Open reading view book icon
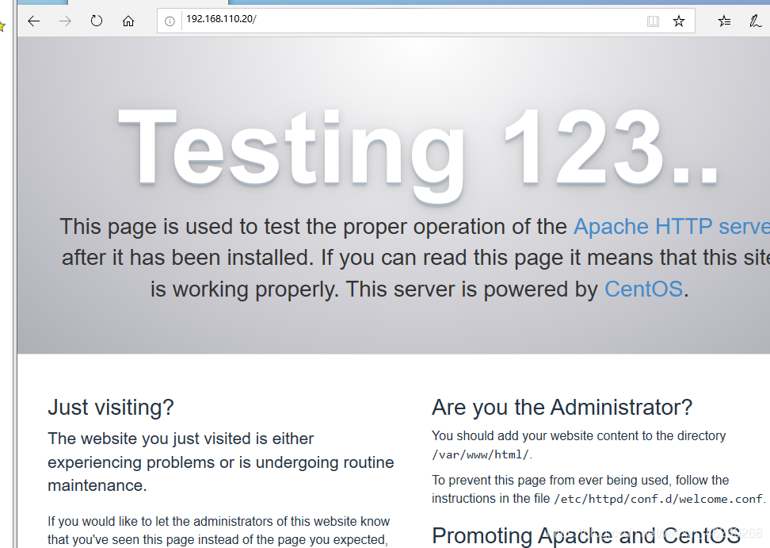 [653, 21]
